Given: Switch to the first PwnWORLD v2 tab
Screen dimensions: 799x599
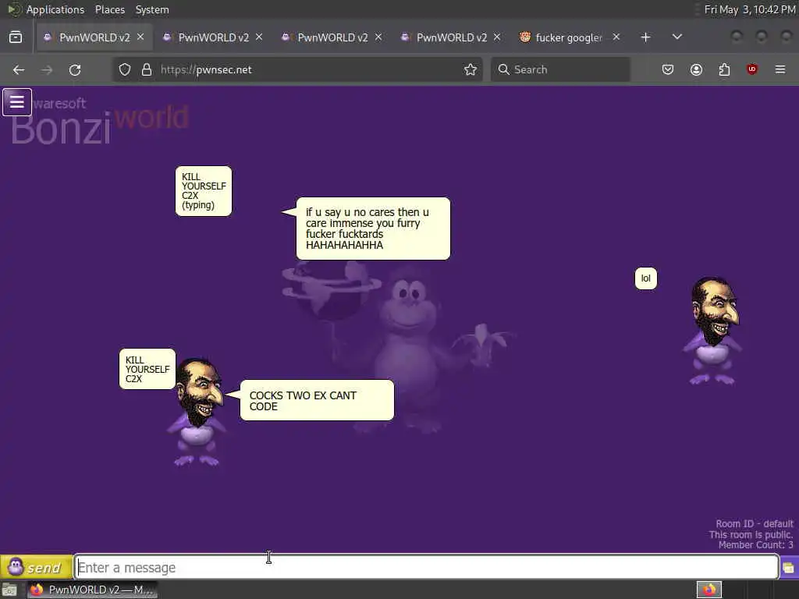Looking at the screenshot, I should point(94,37).
